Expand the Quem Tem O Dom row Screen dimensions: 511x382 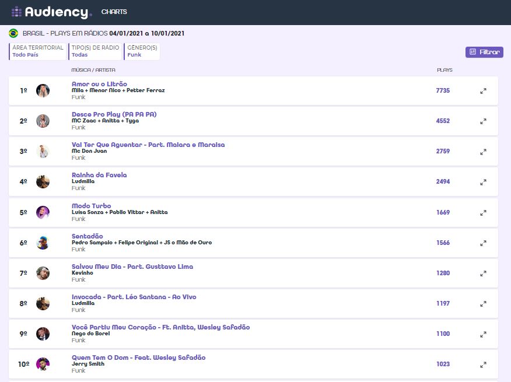(483, 365)
